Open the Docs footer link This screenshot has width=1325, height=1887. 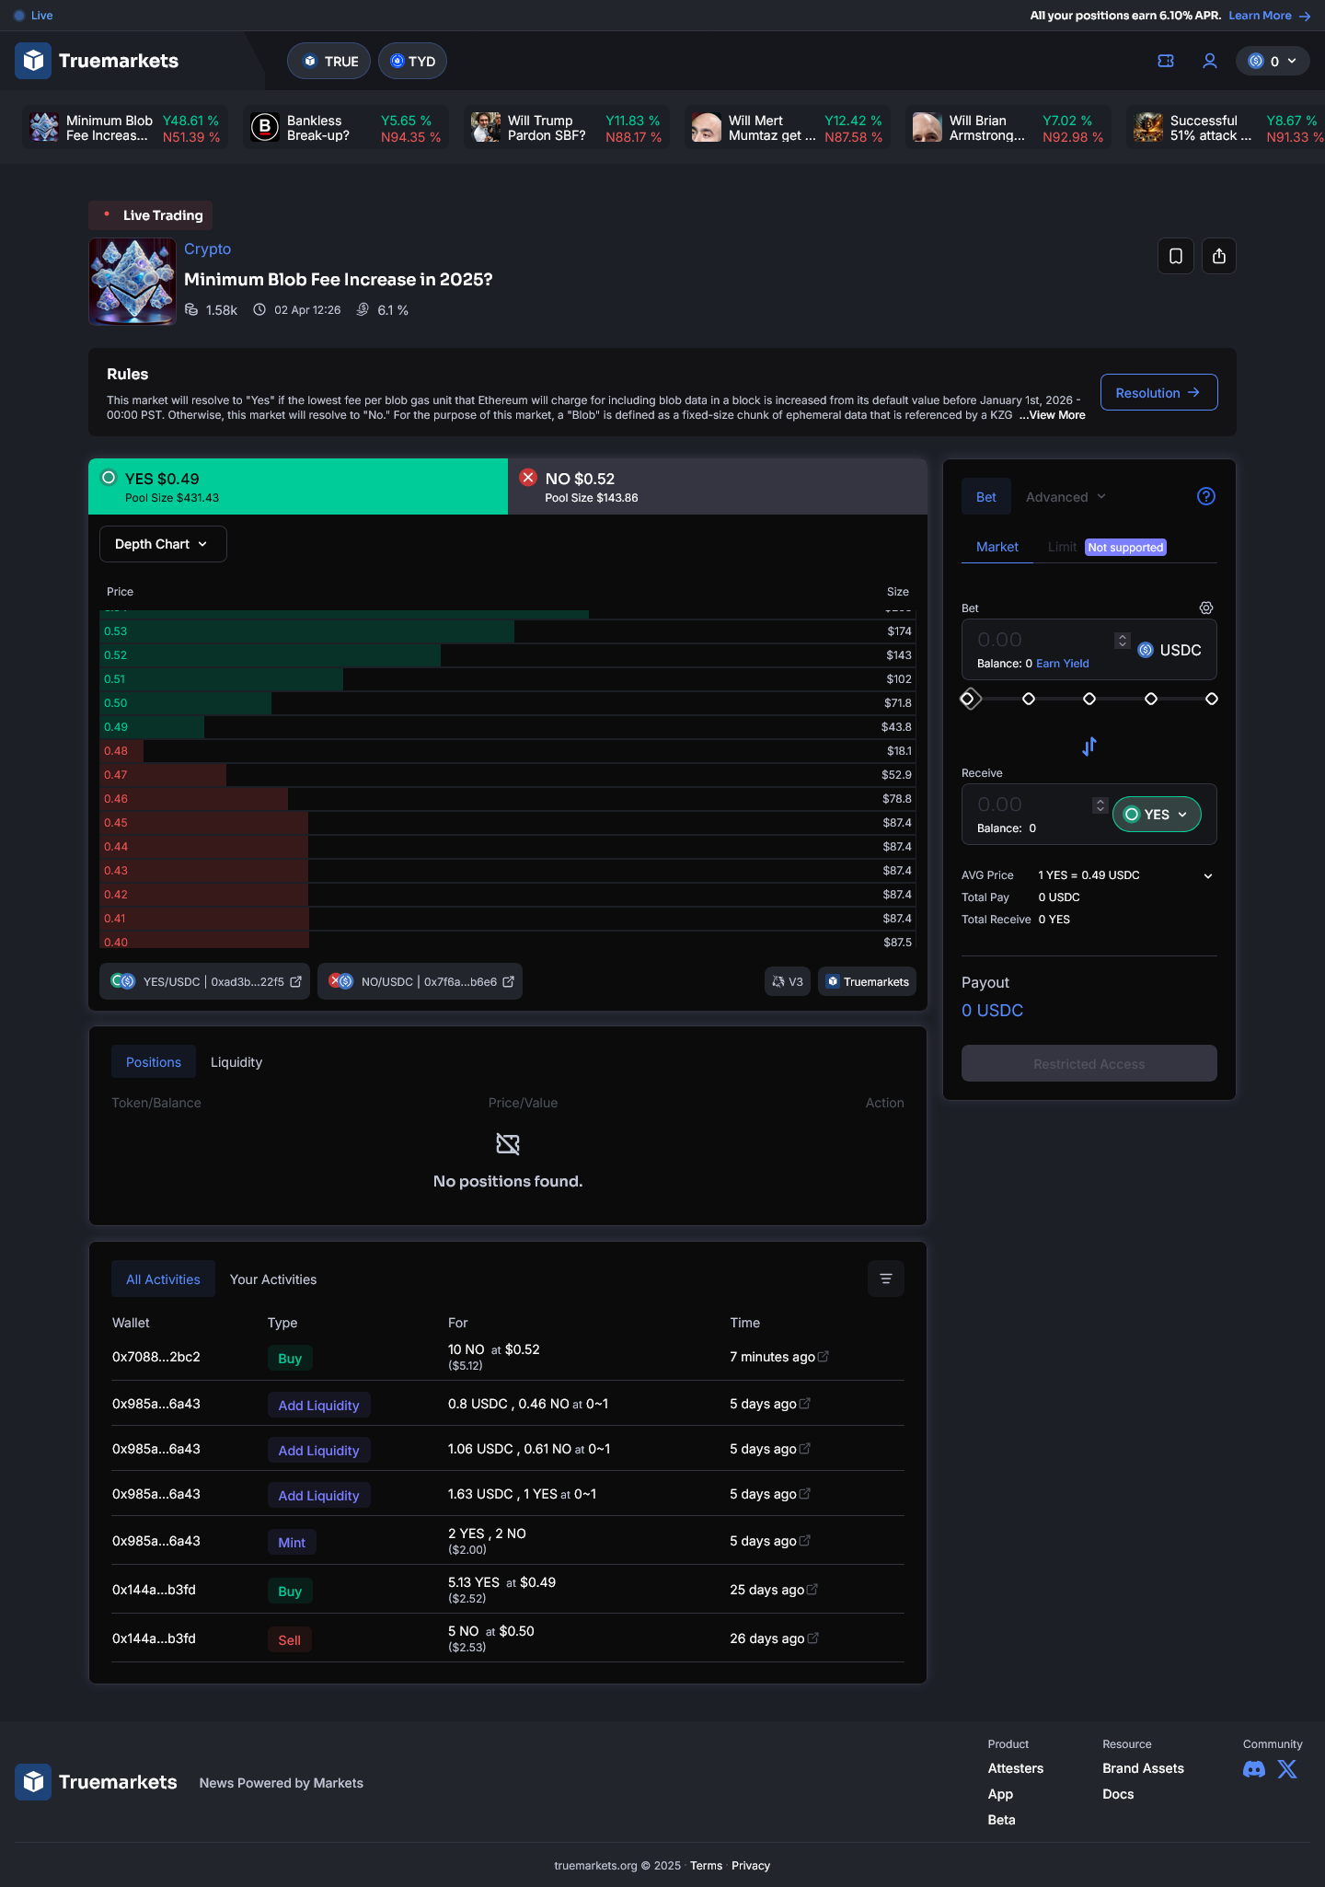pyautogui.click(x=1118, y=1794)
